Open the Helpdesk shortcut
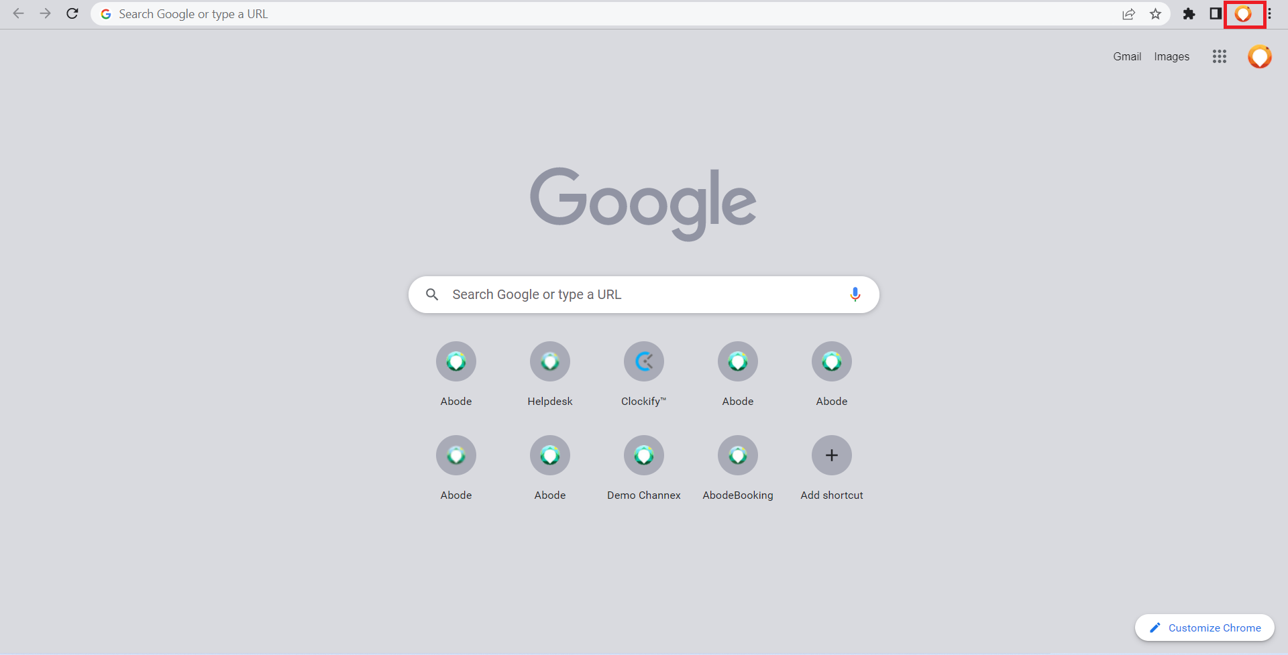 pyautogui.click(x=550, y=374)
